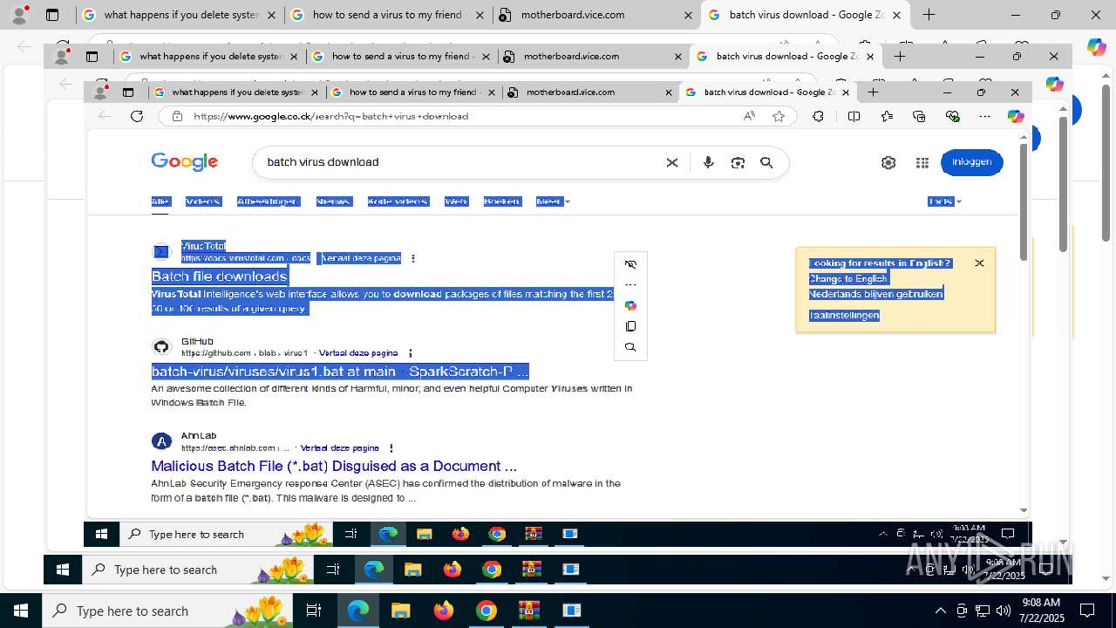Add page to favorites with star icon
Image resolution: width=1116 pixels, height=628 pixels.
coord(779,116)
